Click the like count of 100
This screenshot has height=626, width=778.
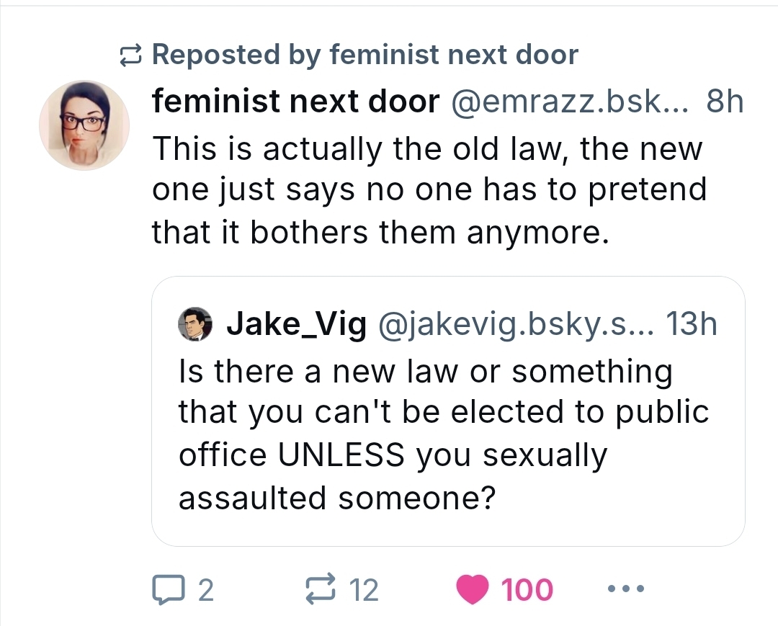click(x=527, y=591)
